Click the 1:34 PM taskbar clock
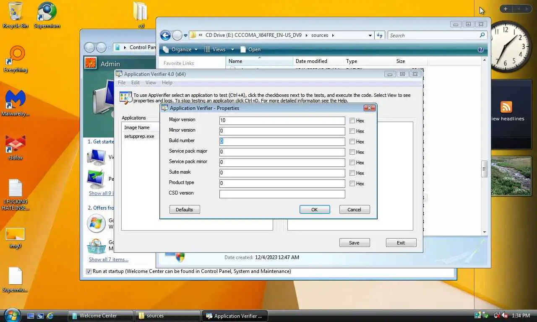 [x=521, y=315]
